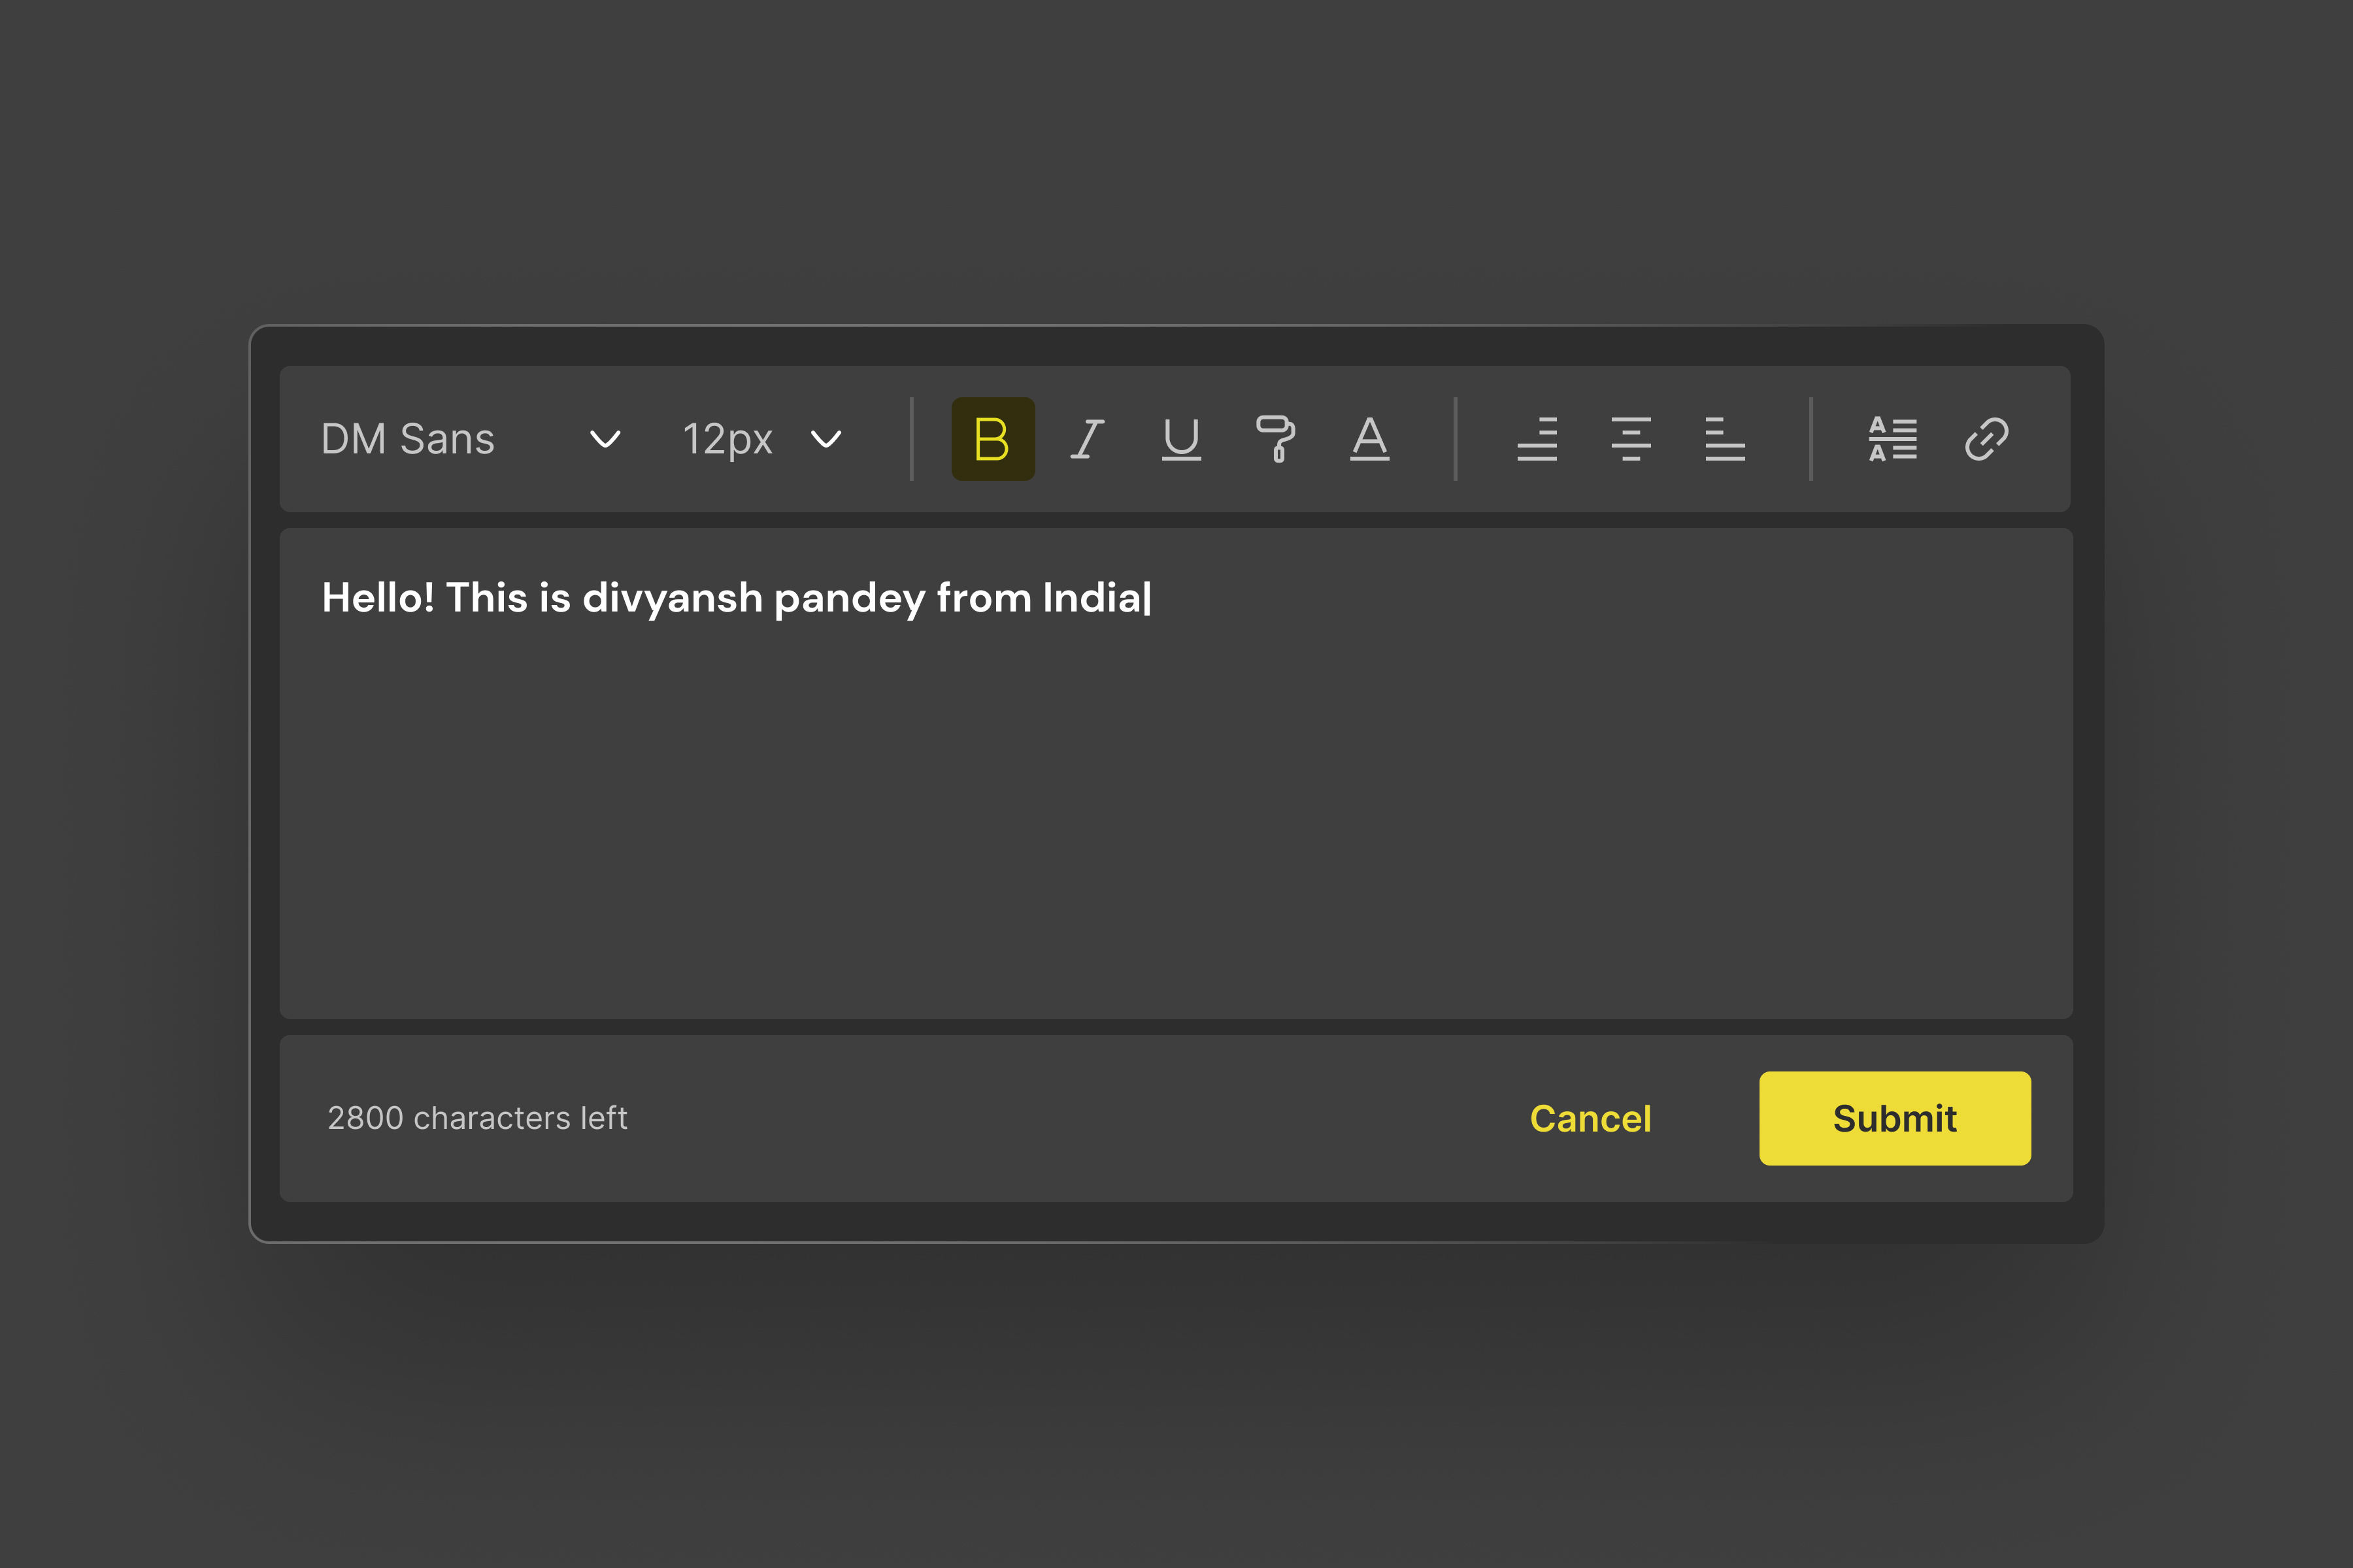Click the paint roller format icon

pos(1276,439)
